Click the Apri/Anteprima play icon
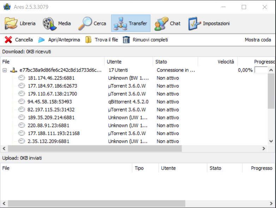The height and width of the screenshot is (208, 276). (42, 40)
